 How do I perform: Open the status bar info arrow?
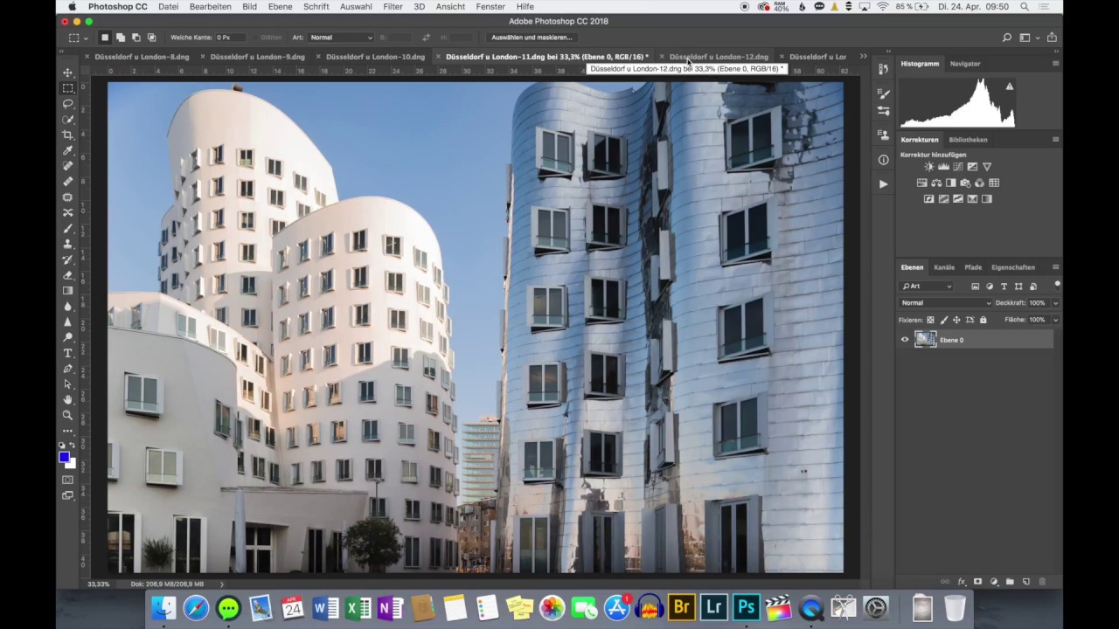coord(221,584)
